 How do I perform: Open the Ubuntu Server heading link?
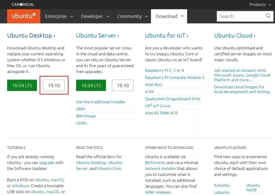click(97, 36)
